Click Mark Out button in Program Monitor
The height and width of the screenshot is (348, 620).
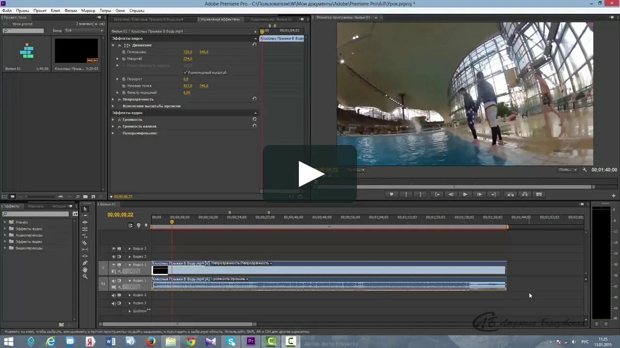[x=420, y=194]
